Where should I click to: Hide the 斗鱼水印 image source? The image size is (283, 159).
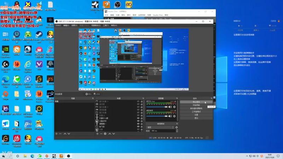[138, 121]
